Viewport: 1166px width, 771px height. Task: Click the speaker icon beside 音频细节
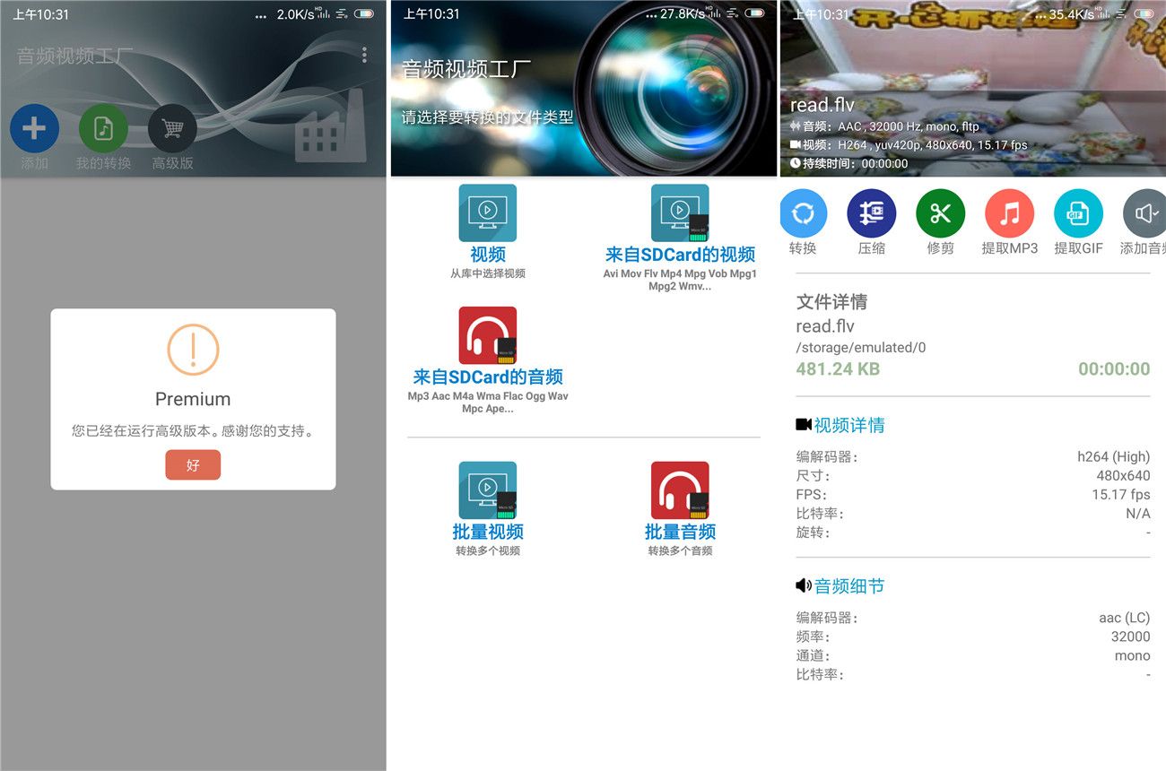(804, 585)
